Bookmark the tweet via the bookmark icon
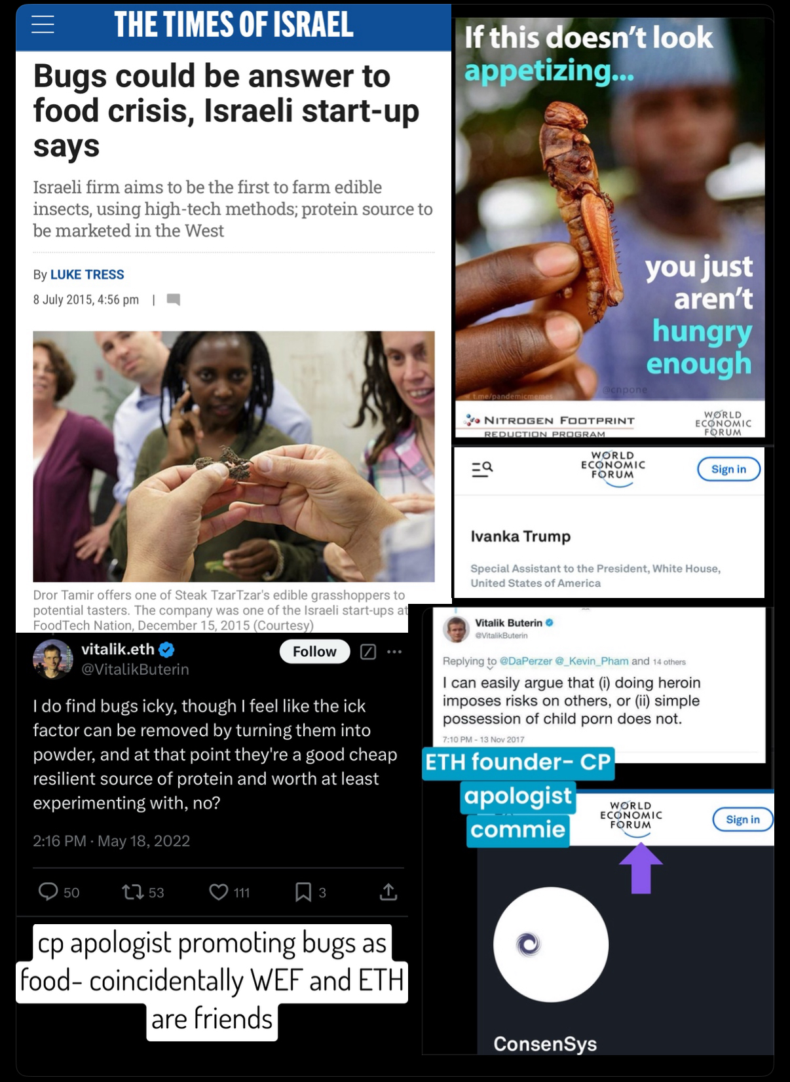The image size is (790, 1082). [303, 891]
